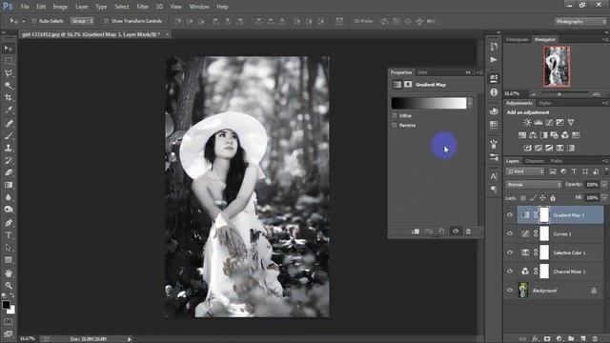Hide the Curves 1 layer
The width and height of the screenshot is (610, 343).
510,233
